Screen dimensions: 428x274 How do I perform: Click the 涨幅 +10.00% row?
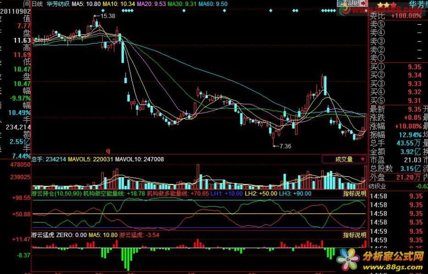(x=396, y=126)
